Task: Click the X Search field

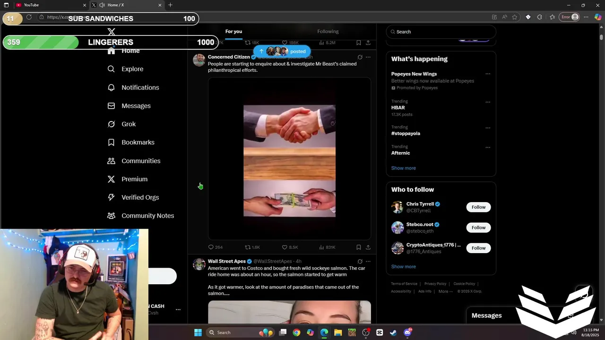Action: click(x=441, y=32)
